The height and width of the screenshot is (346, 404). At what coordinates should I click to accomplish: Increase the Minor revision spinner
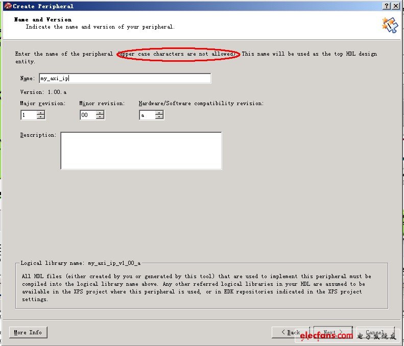[x=100, y=113]
